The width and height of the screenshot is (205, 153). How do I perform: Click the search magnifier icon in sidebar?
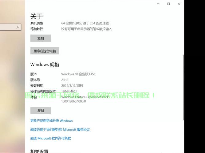tap(18, 27)
